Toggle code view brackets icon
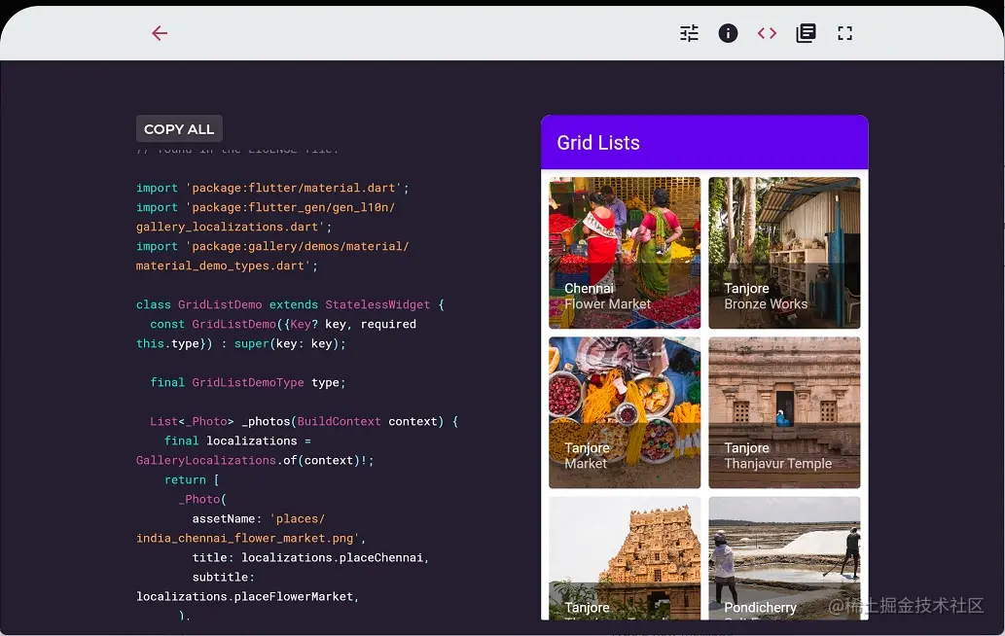Viewport: 1005px width, 636px height. click(768, 33)
